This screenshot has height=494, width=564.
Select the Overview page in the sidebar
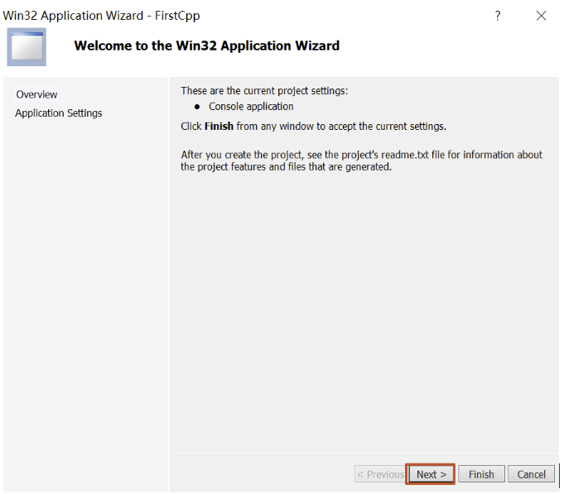pos(37,94)
